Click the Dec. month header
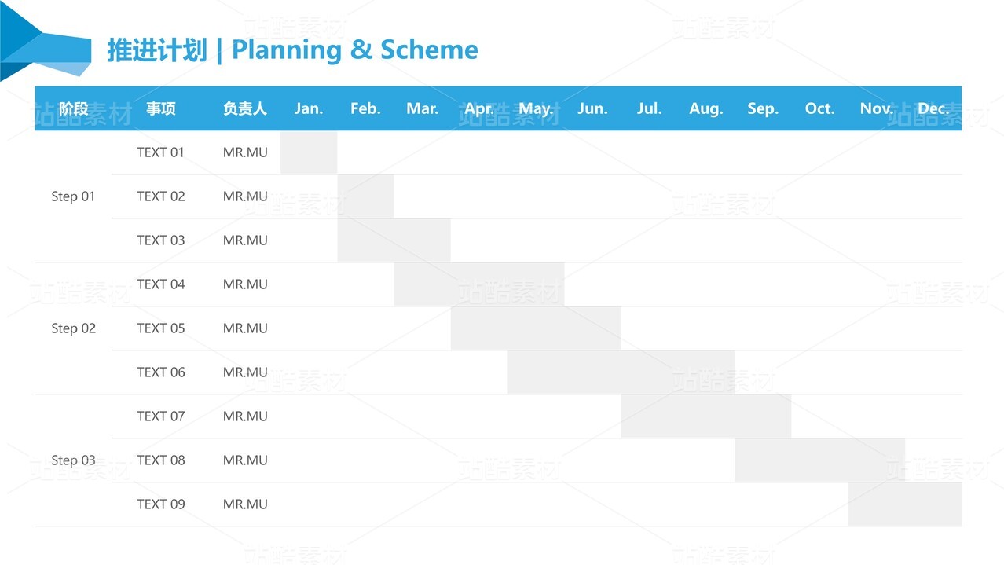 [933, 108]
